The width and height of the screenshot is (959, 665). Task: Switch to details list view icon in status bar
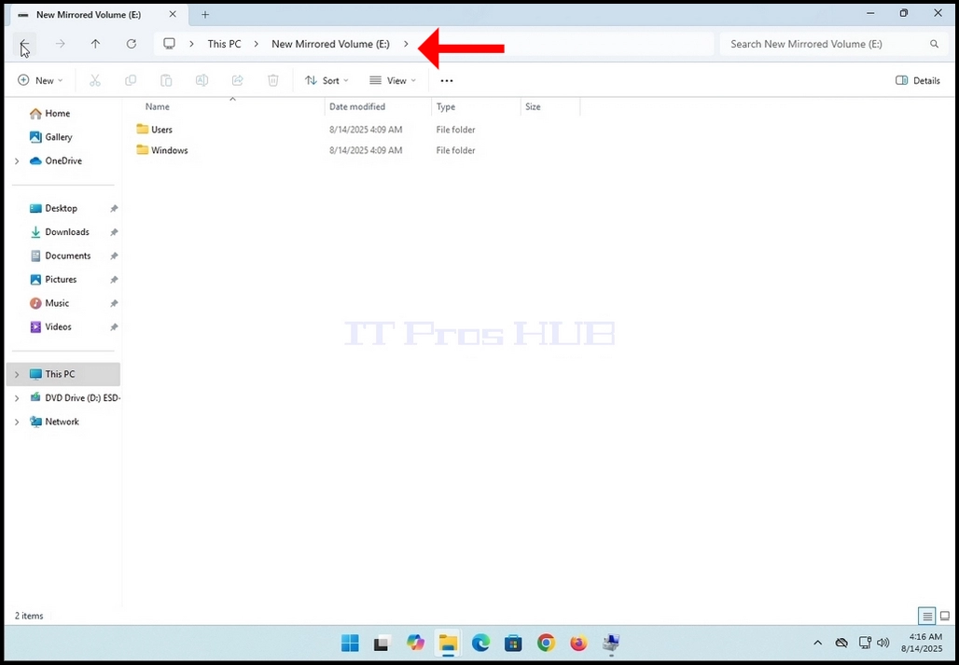click(x=927, y=617)
